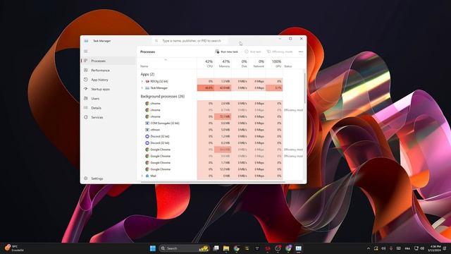Click the End task button
Viewport: 451px width, 254px height.
(253, 52)
